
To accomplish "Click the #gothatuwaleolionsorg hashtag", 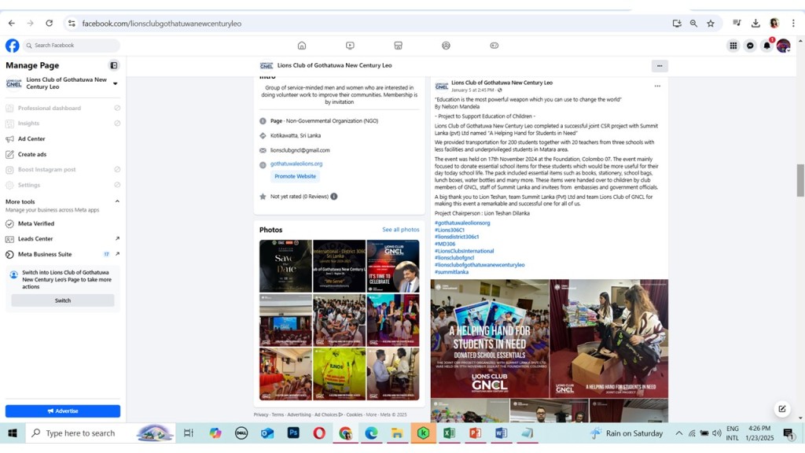I will tap(462, 223).
